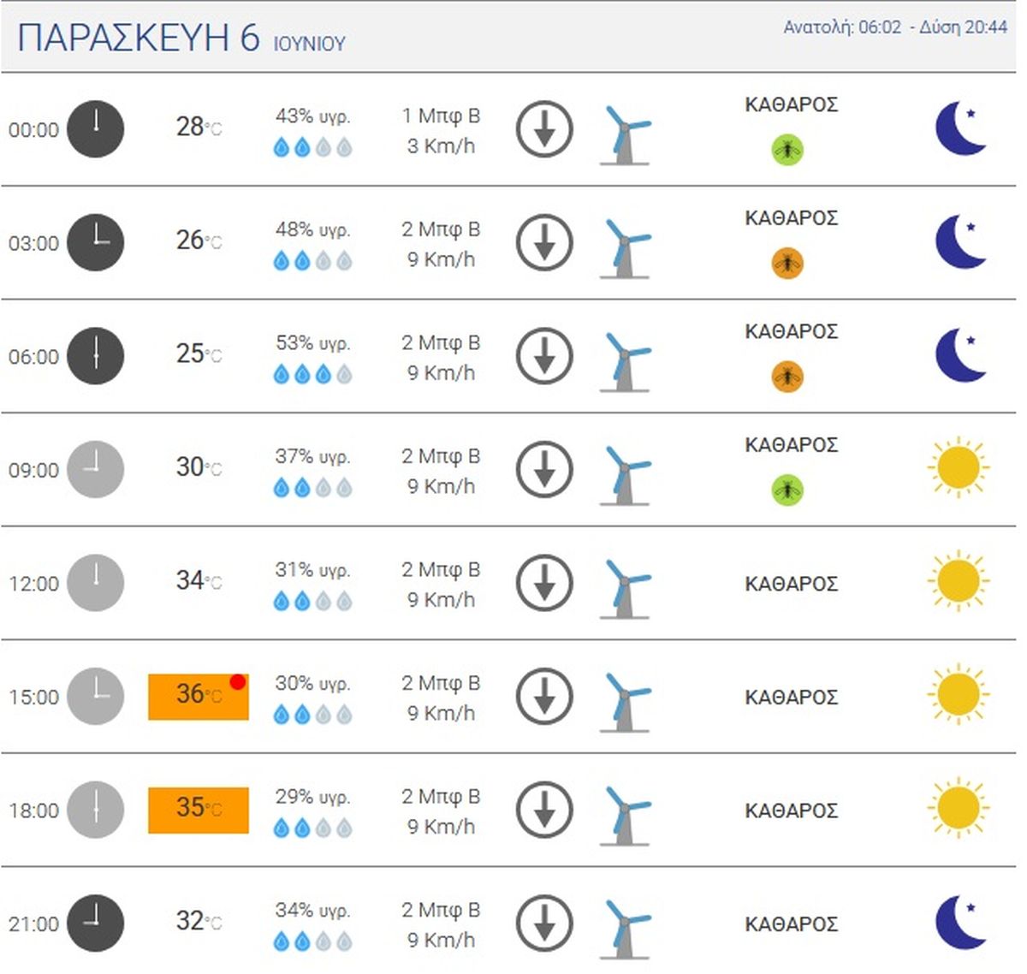Click the 3 Km/h wind speed at 00:00
This screenshot has width=1027, height=974.
coord(441,146)
